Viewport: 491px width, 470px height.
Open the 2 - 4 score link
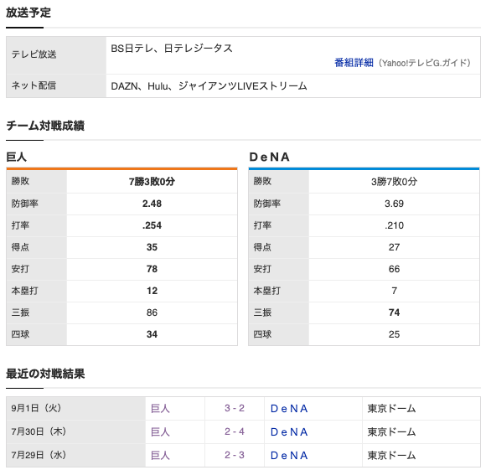click(235, 431)
